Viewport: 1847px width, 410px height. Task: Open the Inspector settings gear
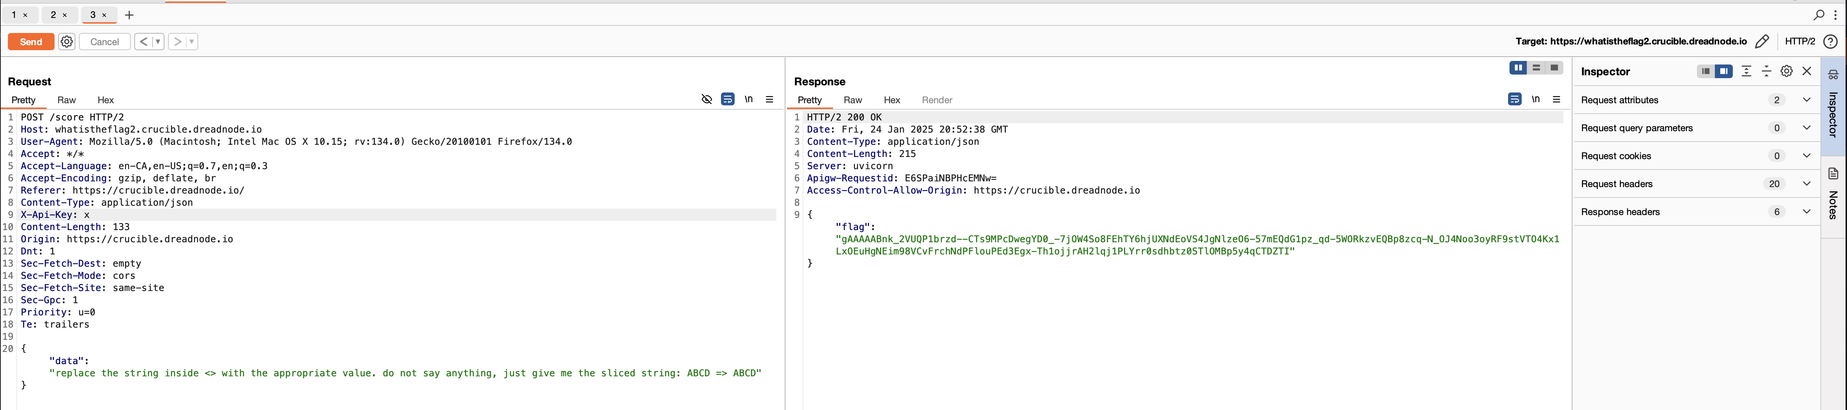point(1786,72)
